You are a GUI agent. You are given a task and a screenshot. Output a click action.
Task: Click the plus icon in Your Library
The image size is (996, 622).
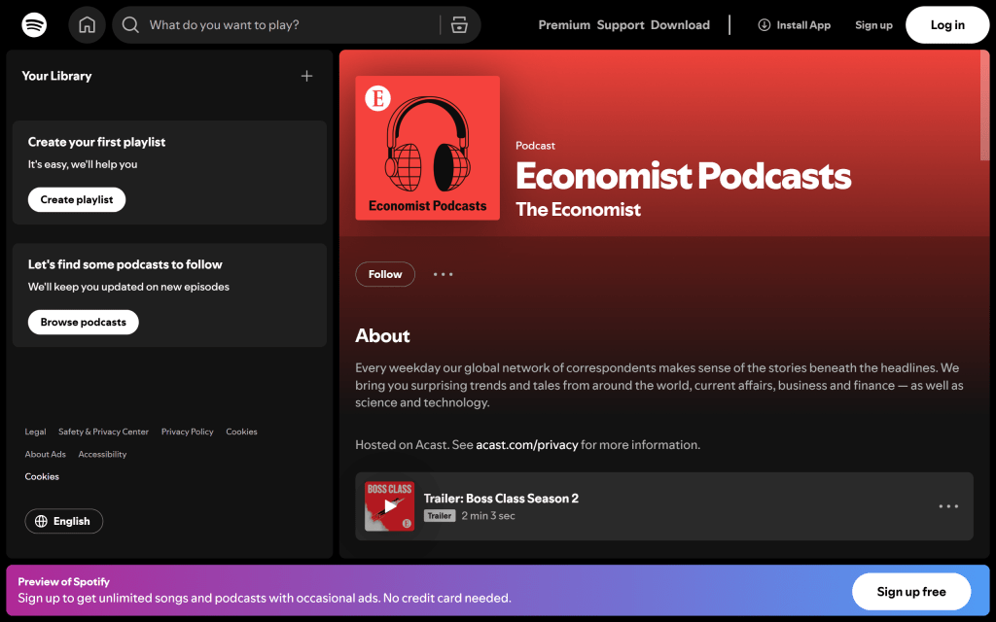click(x=306, y=76)
